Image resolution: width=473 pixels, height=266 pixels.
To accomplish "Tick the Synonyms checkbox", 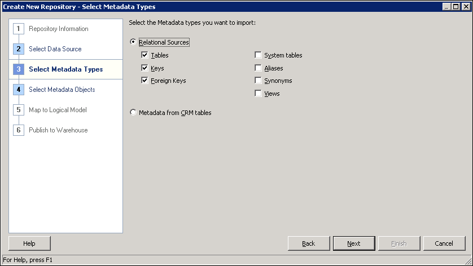I will coord(259,81).
